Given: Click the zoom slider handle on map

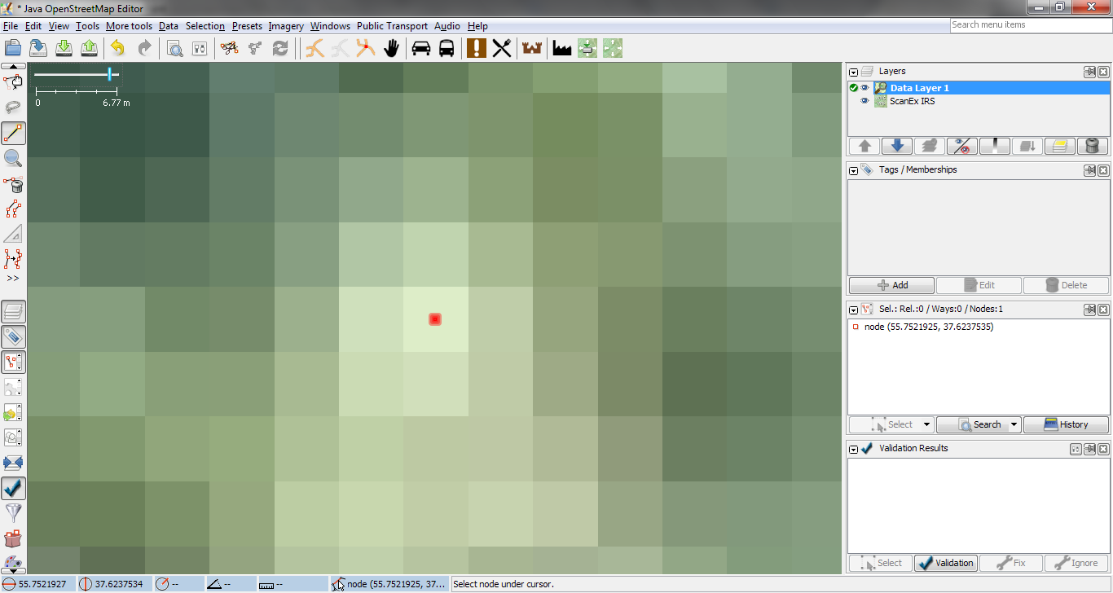Looking at the screenshot, I should tap(109, 74).
